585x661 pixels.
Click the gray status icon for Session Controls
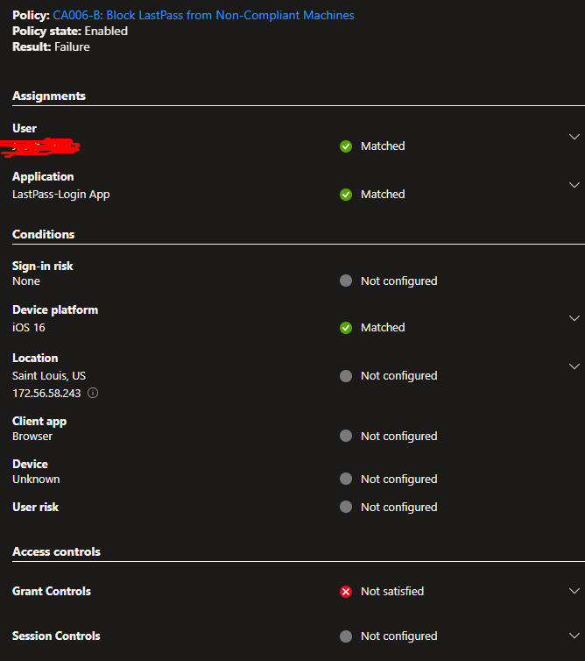pyautogui.click(x=346, y=636)
